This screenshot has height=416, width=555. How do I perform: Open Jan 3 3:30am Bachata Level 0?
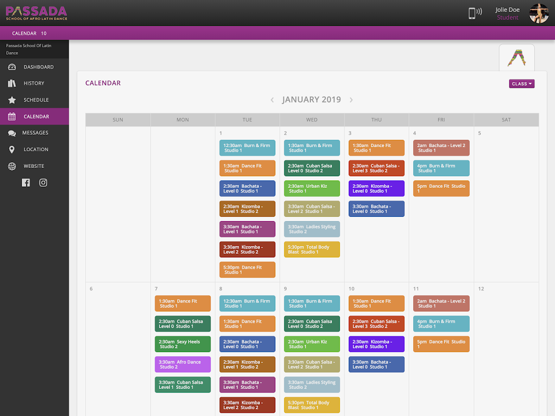(x=377, y=209)
